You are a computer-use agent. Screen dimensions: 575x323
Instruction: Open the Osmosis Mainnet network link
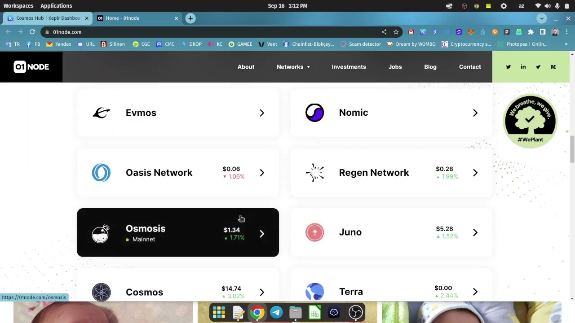pos(178,232)
